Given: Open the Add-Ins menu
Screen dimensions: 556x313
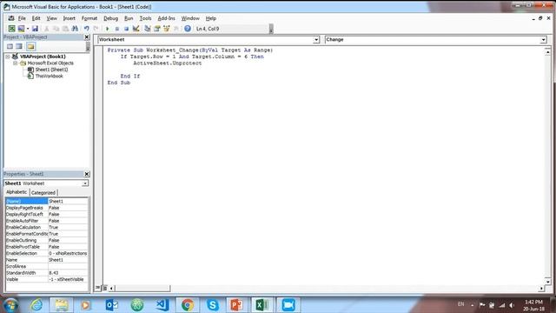Looking at the screenshot, I should 166,18.
